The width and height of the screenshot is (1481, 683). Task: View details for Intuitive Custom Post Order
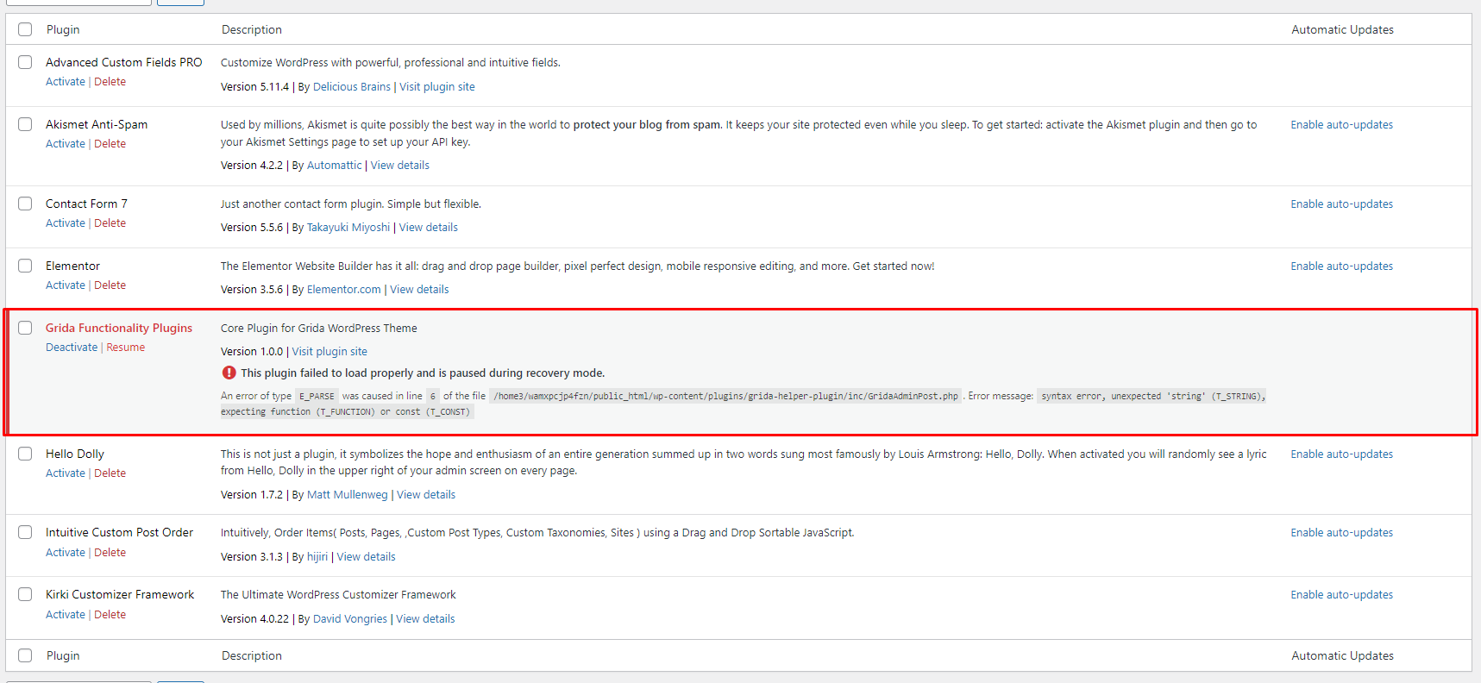click(x=367, y=557)
